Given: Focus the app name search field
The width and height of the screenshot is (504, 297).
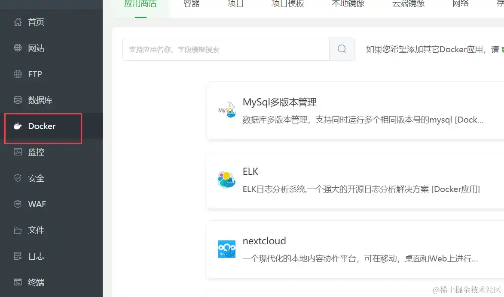Looking at the screenshot, I should point(226,49).
